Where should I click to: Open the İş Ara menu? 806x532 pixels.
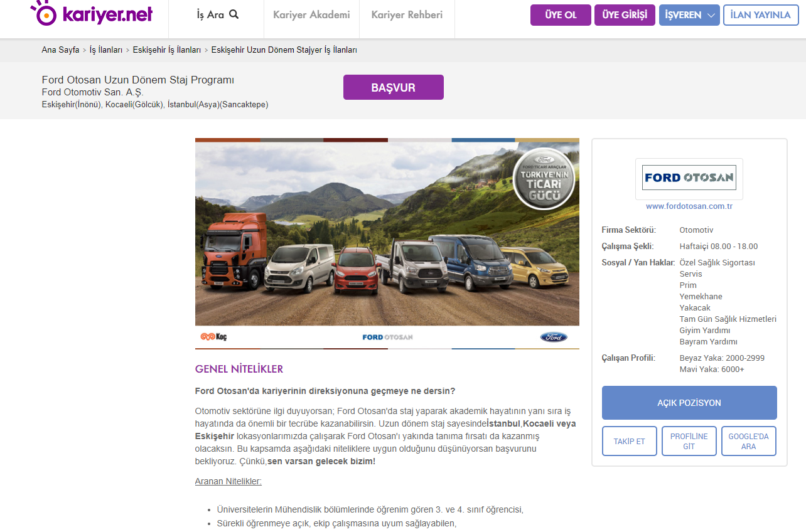click(217, 14)
